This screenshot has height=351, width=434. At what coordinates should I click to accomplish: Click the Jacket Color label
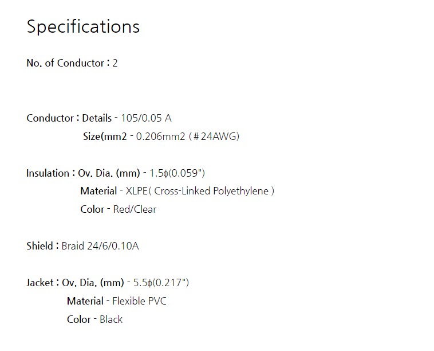tap(78, 319)
